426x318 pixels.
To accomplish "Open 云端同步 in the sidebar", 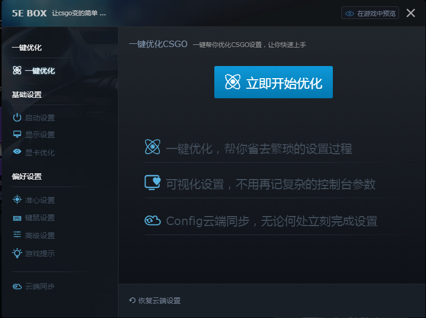I will [40, 286].
